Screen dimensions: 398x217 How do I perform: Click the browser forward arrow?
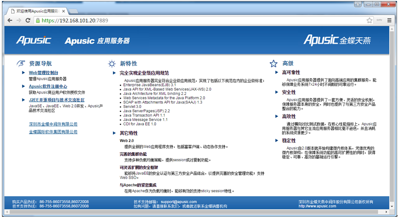pos(19,20)
